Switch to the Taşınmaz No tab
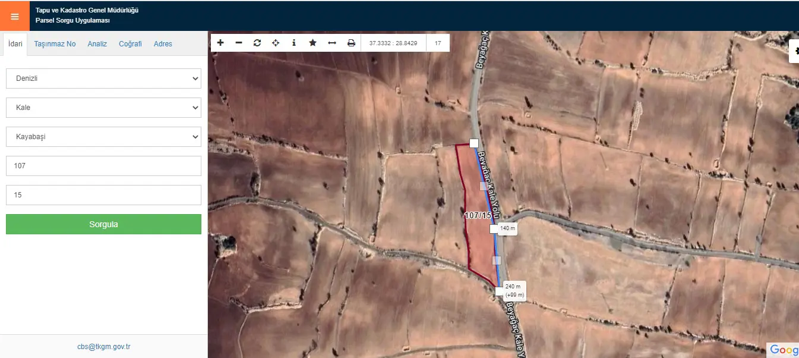This screenshot has width=799, height=358. coord(55,44)
